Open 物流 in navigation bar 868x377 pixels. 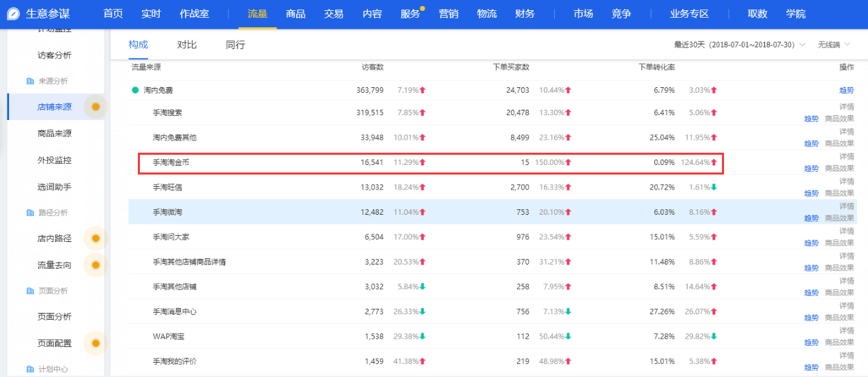pyautogui.click(x=487, y=14)
